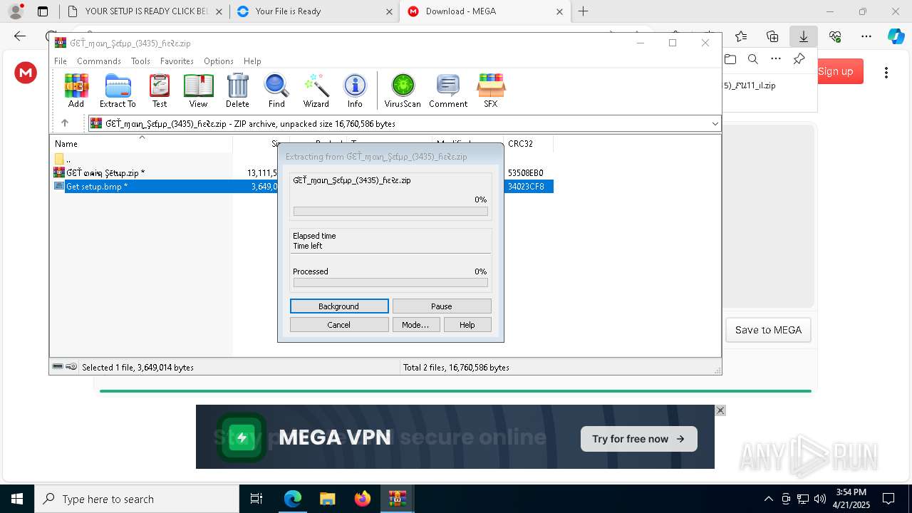Click the Processed total progress bar

click(x=390, y=283)
